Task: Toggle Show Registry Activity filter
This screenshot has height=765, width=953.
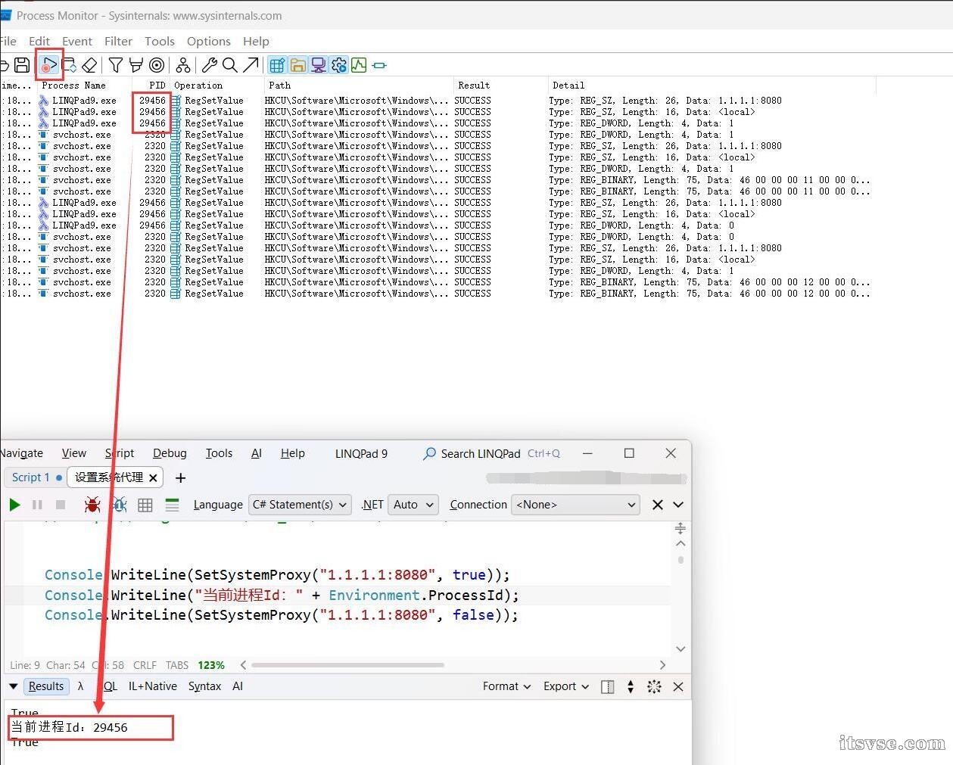Action: tap(277, 65)
